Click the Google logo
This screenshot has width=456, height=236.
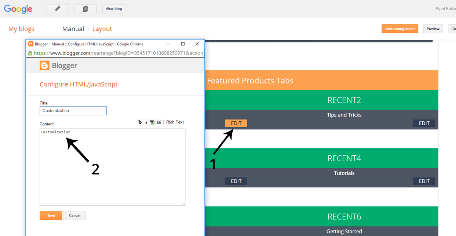click(18, 9)
